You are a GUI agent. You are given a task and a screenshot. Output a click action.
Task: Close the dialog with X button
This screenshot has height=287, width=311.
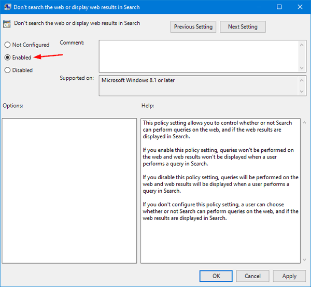300,7
